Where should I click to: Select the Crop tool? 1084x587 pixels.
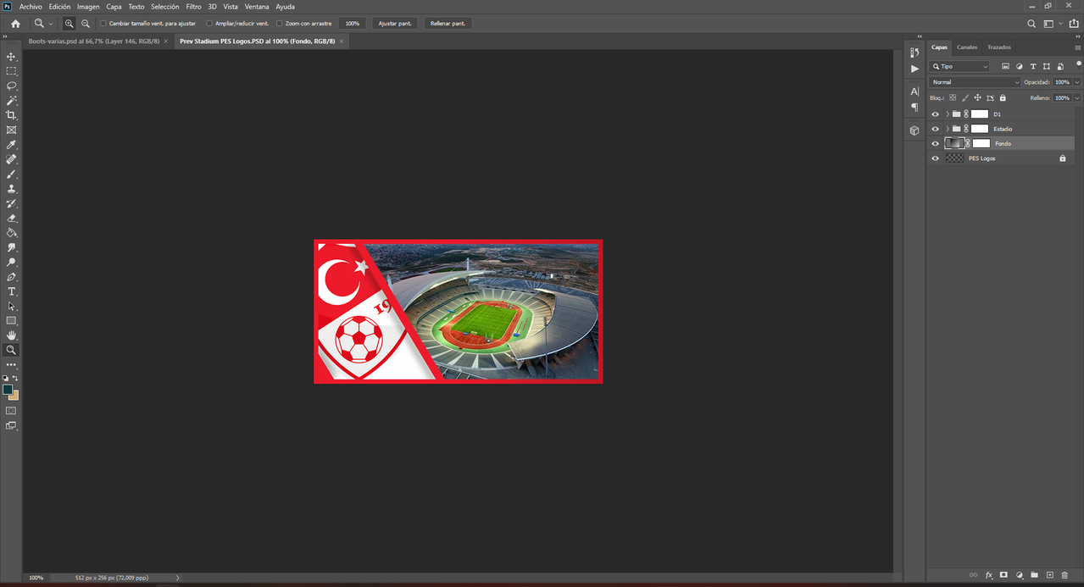coord(11,115)
